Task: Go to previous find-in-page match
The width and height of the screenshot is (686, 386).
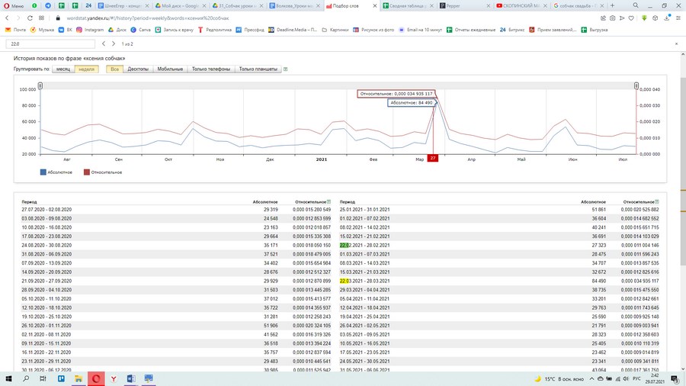Action: coord(103,43)
